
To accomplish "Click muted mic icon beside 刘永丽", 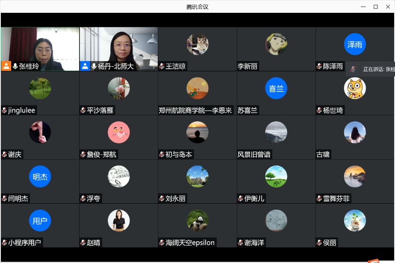I will (x=162, y=199).
